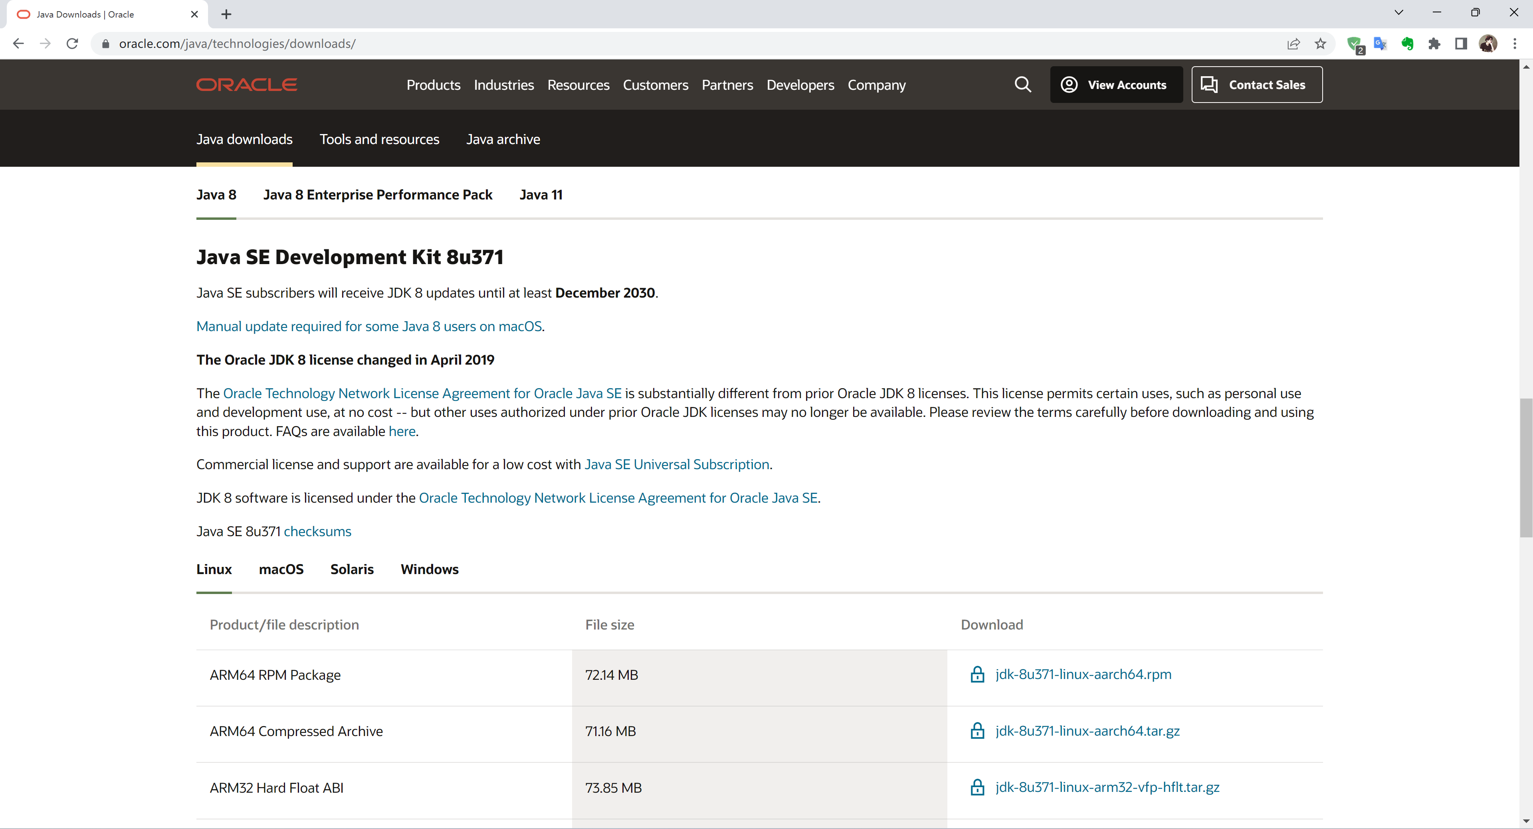Open the site search magnifier icon

(1022, 85)
